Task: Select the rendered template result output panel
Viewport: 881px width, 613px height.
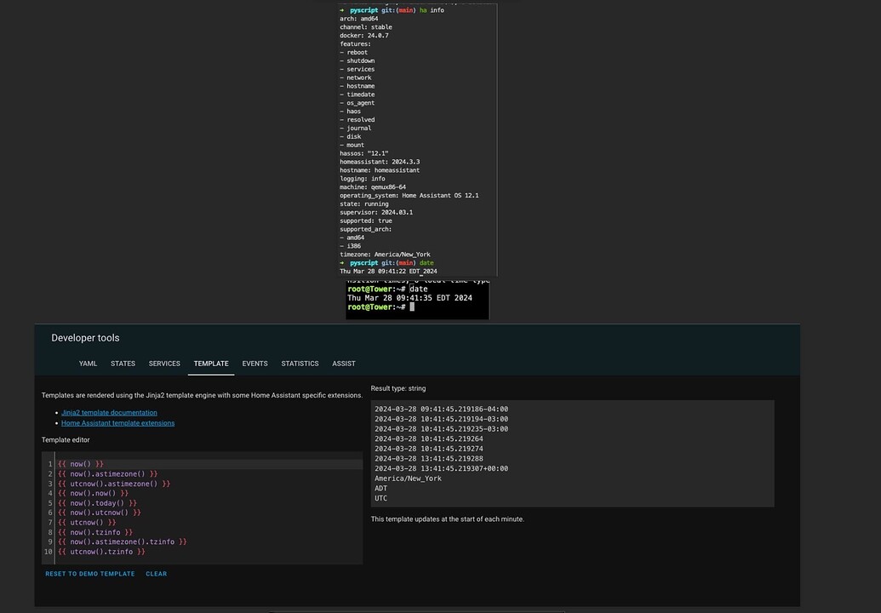Action: pos(572,454)
